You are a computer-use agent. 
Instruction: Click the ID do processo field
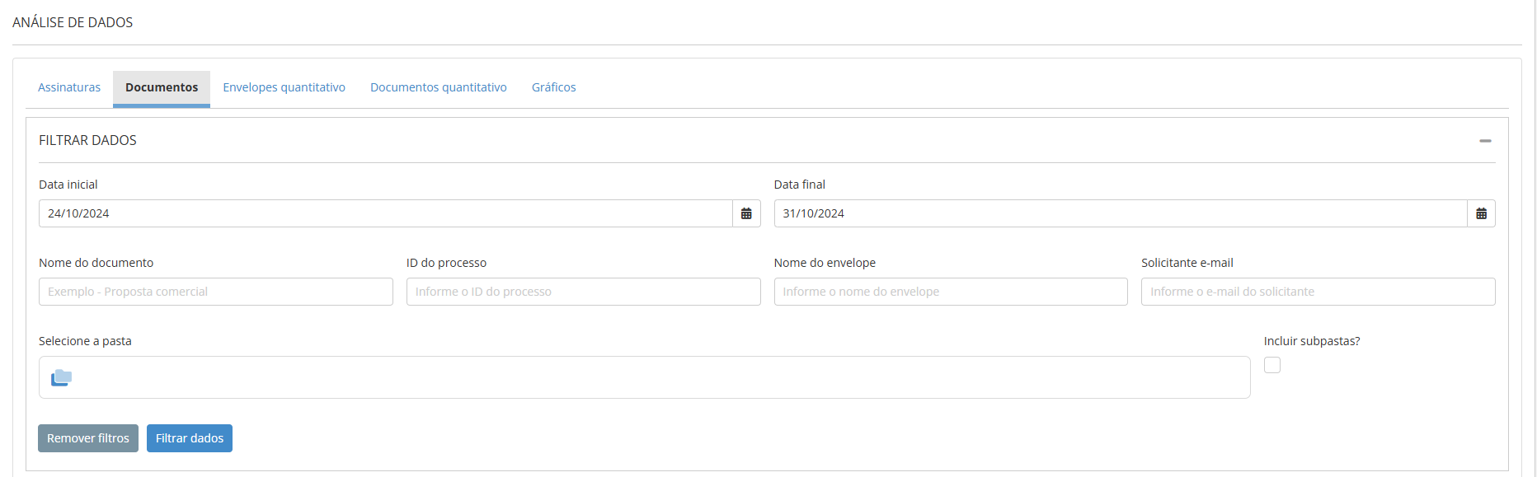(x=583, y=292)
